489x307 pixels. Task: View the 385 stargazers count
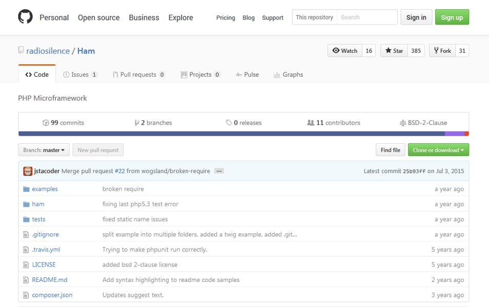416,51
